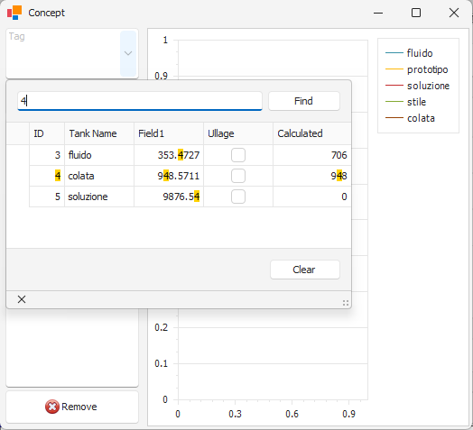Click the Clear button
The width and height of the screenshot is (473, 430).
(x=305, y=270)
